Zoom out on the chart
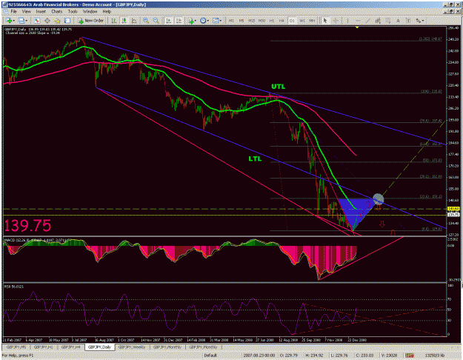Image resolution: width=463 pixels, height=360 pixels. tap(156, 21)
